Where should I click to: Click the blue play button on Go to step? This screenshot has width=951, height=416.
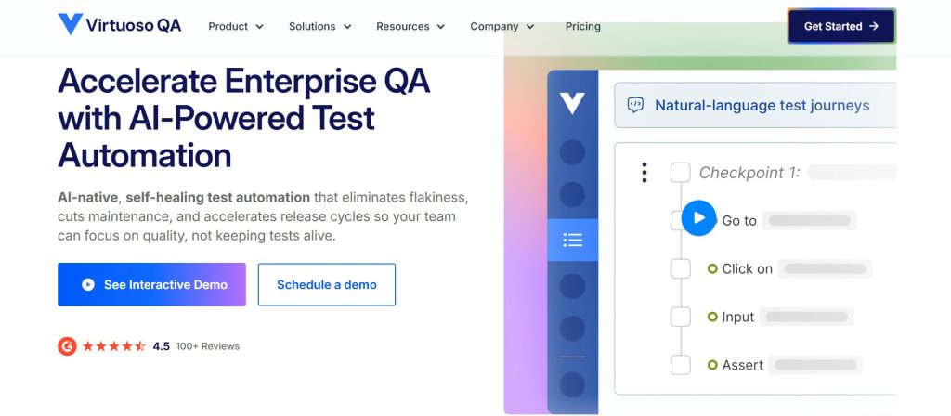click(698, 217)
